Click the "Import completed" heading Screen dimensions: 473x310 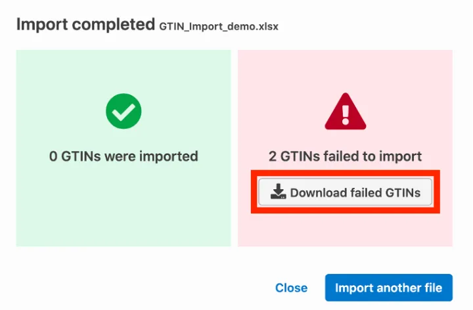[85, 25]
